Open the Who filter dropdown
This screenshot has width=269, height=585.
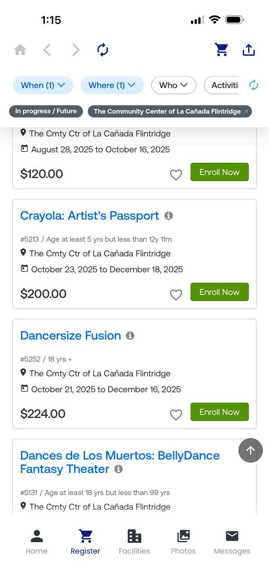pyautogui.click(x=174, y=85)
